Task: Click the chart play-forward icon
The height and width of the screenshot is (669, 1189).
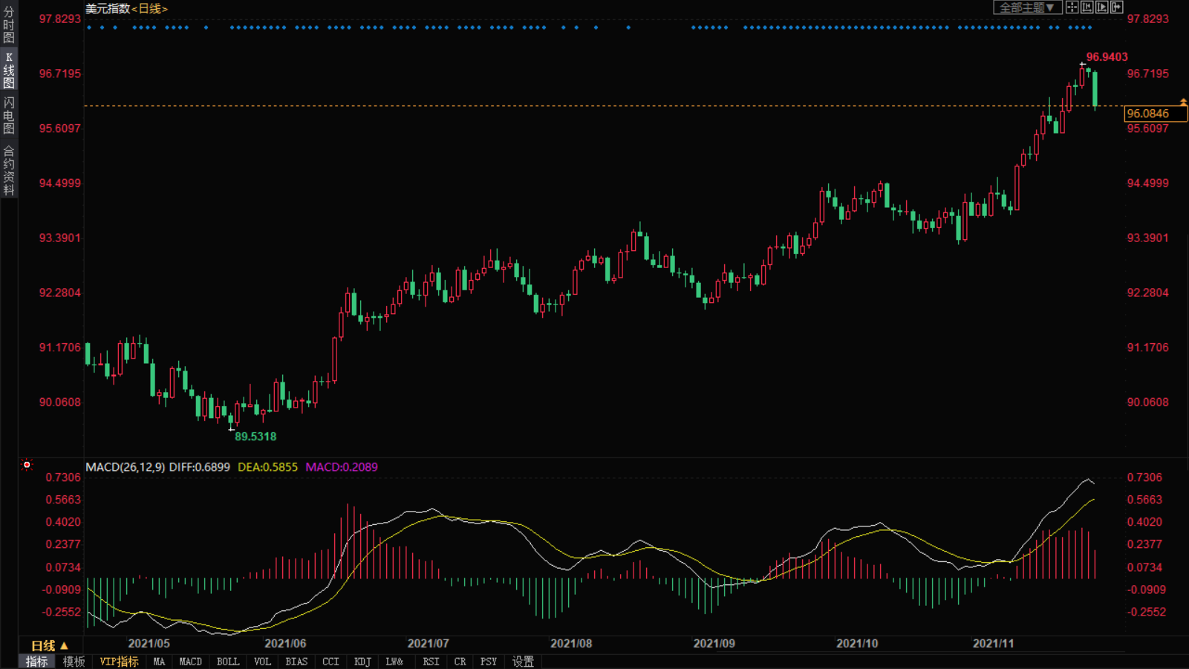Action: click(x=1101, y=7)
